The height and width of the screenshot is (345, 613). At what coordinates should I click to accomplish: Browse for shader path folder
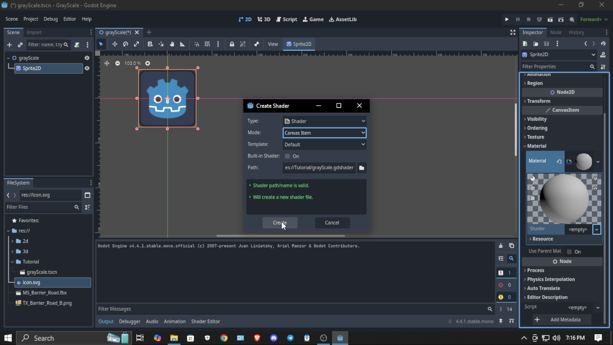[361, 168]
